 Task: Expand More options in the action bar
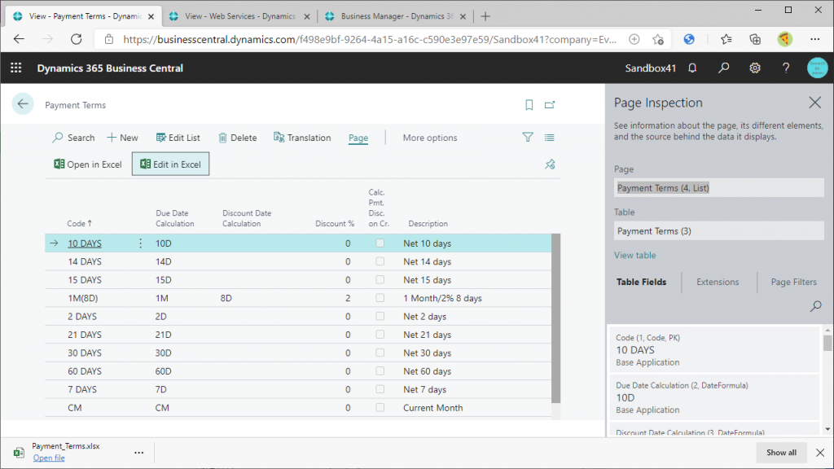(430, 138)
